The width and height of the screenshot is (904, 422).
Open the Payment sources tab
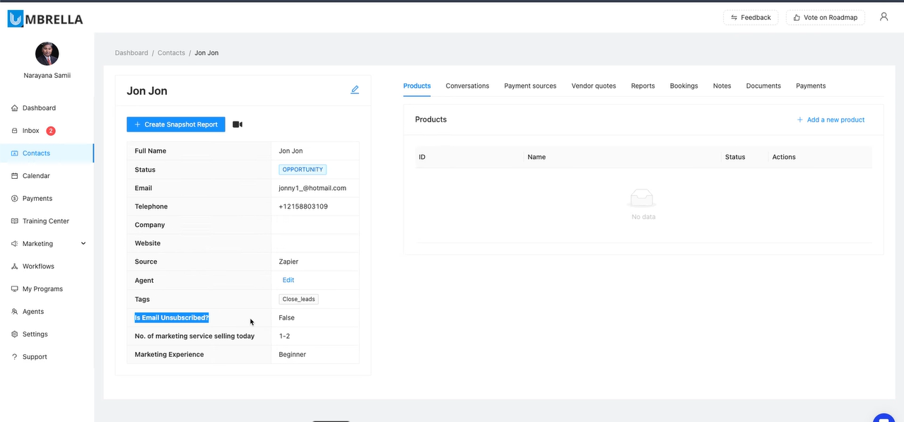click(530, 86)
